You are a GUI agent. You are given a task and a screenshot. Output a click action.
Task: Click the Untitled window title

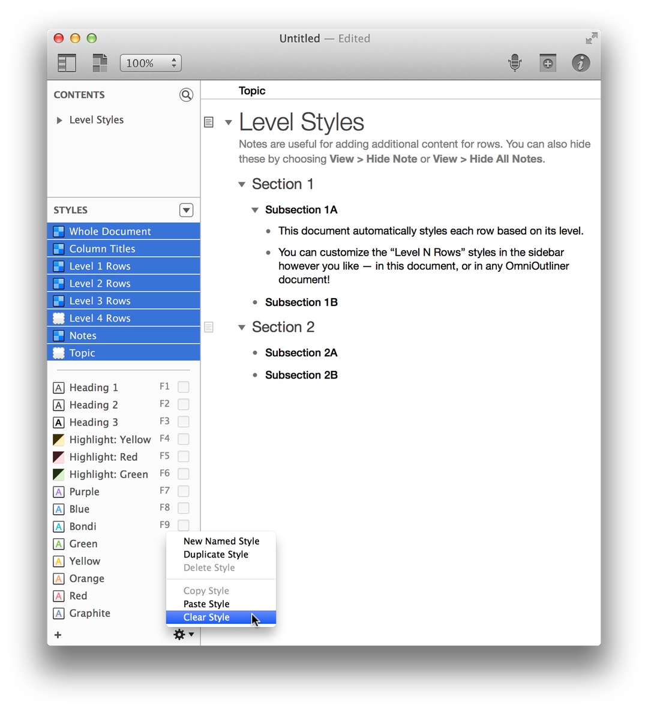(x=300, y=38)
